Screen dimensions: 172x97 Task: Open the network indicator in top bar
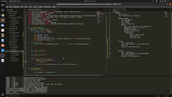[x=160, y=1]
